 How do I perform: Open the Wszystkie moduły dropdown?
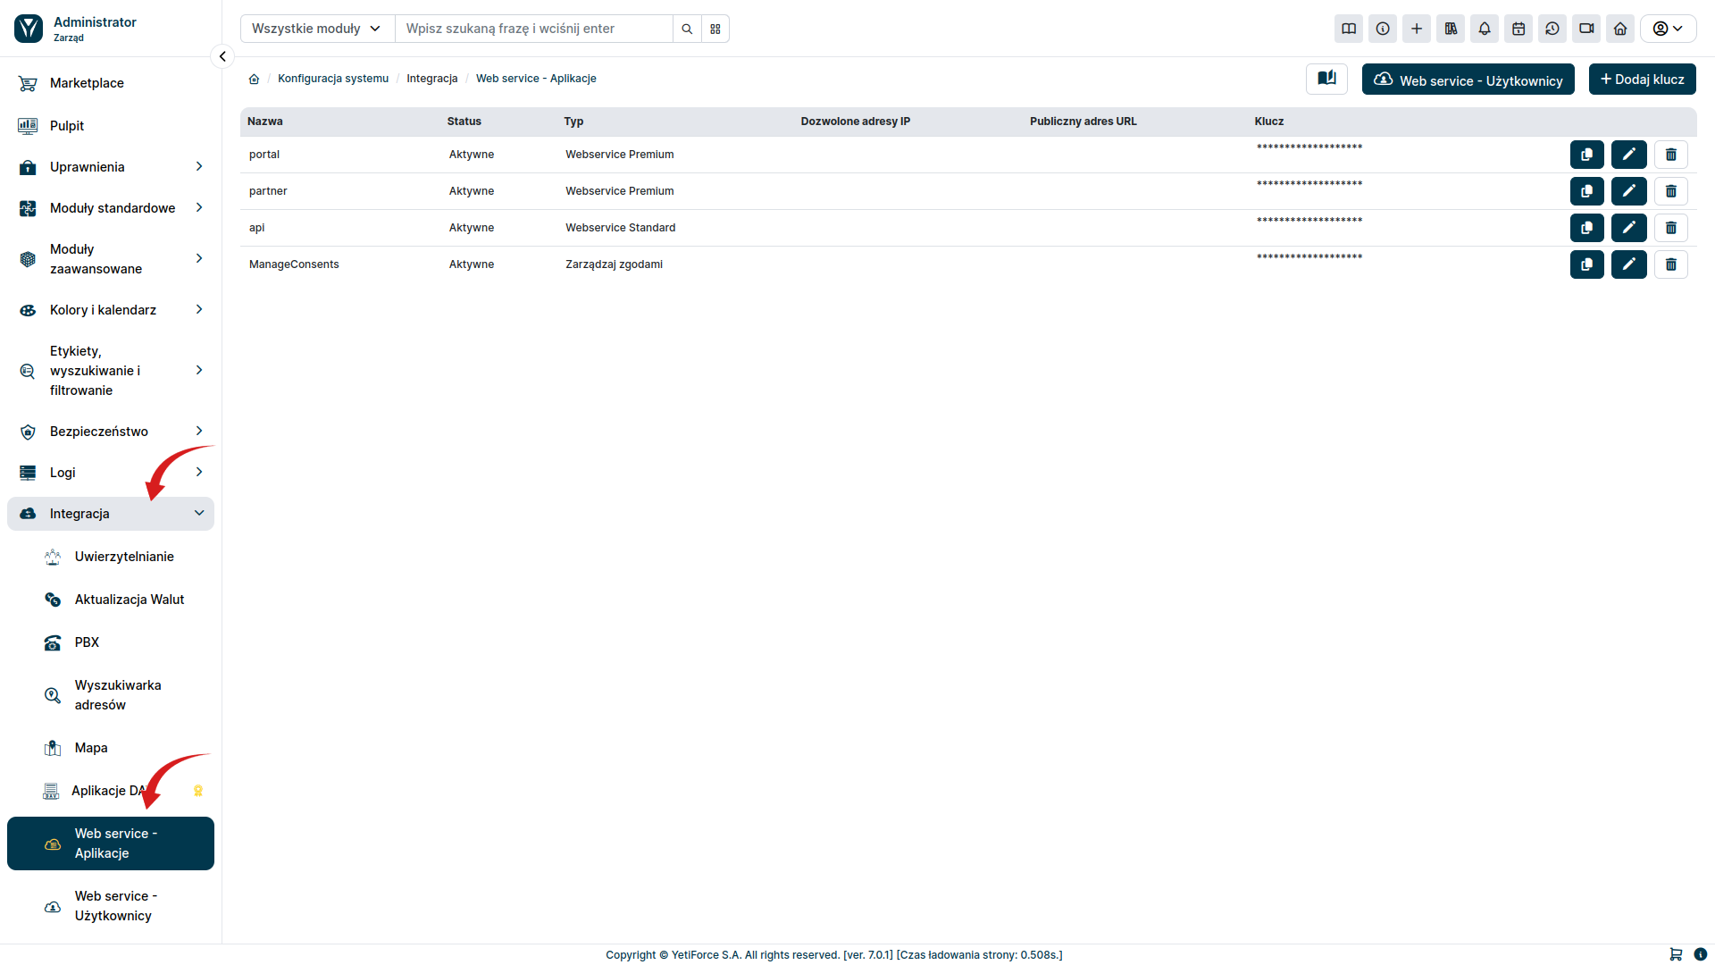pyautogui.click(x=315, y=28)
